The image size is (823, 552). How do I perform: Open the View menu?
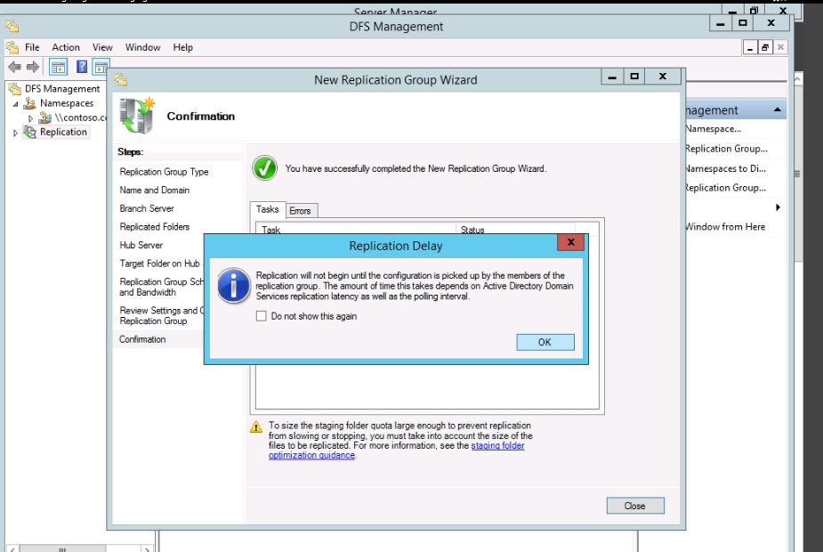[x=102, y=47]
